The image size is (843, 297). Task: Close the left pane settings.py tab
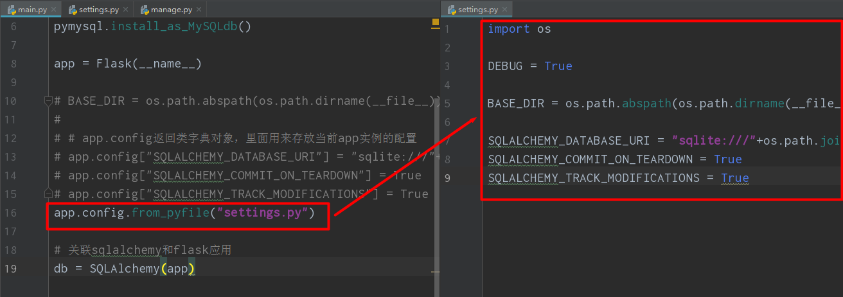pyautogui.click(x=126, y=10)
